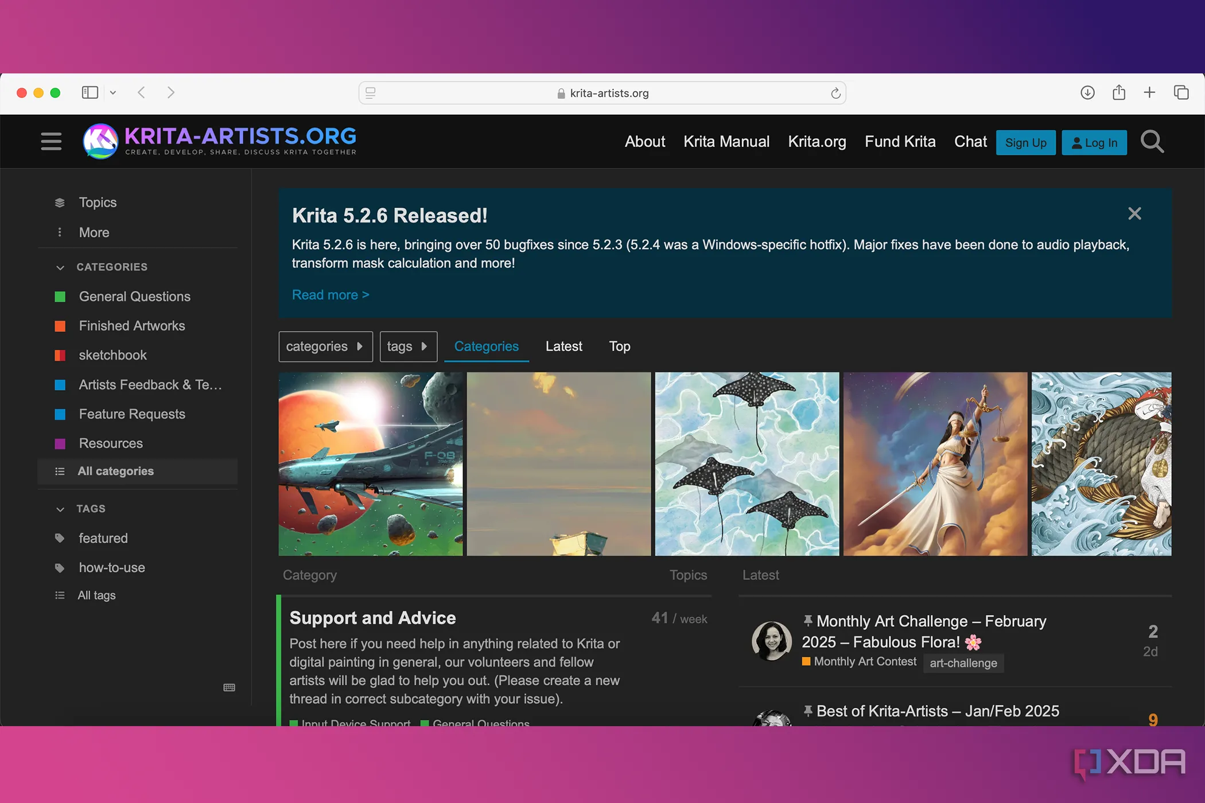The height and width of the screenshot is (803, 1205).
Task: Click the how-to-use tag icon
Action: 60,568
